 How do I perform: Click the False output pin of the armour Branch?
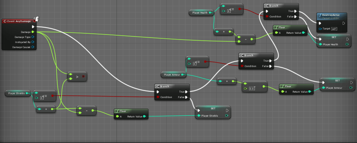click(270, 66)
